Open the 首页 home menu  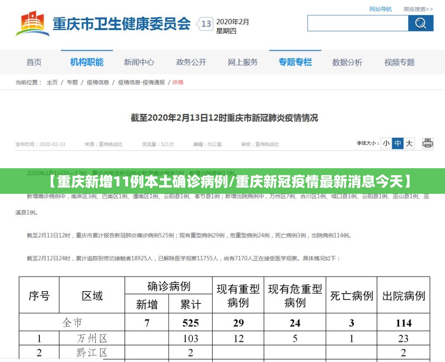[x=34, y=62]
